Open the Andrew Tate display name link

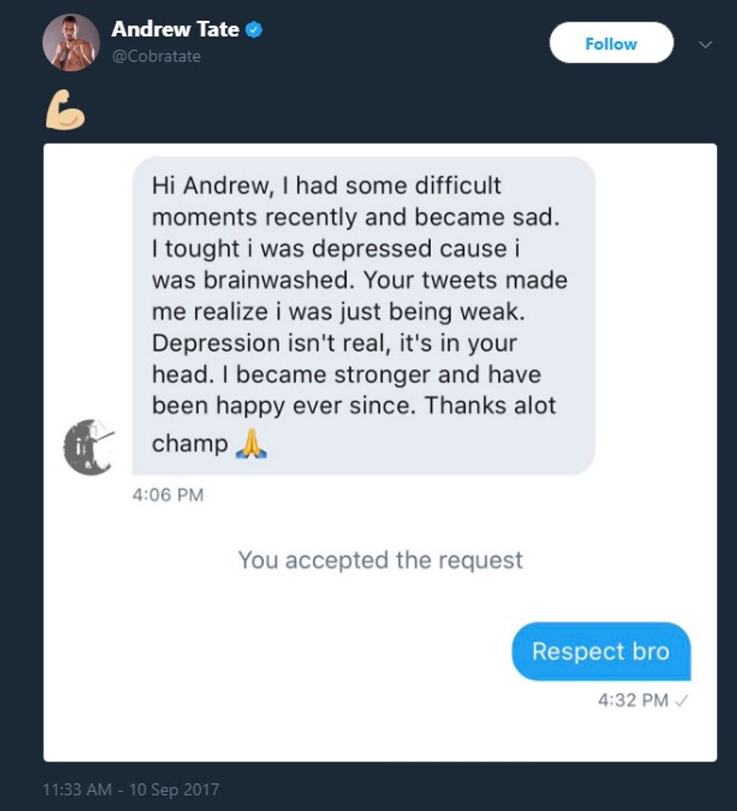tap(175, 30)
